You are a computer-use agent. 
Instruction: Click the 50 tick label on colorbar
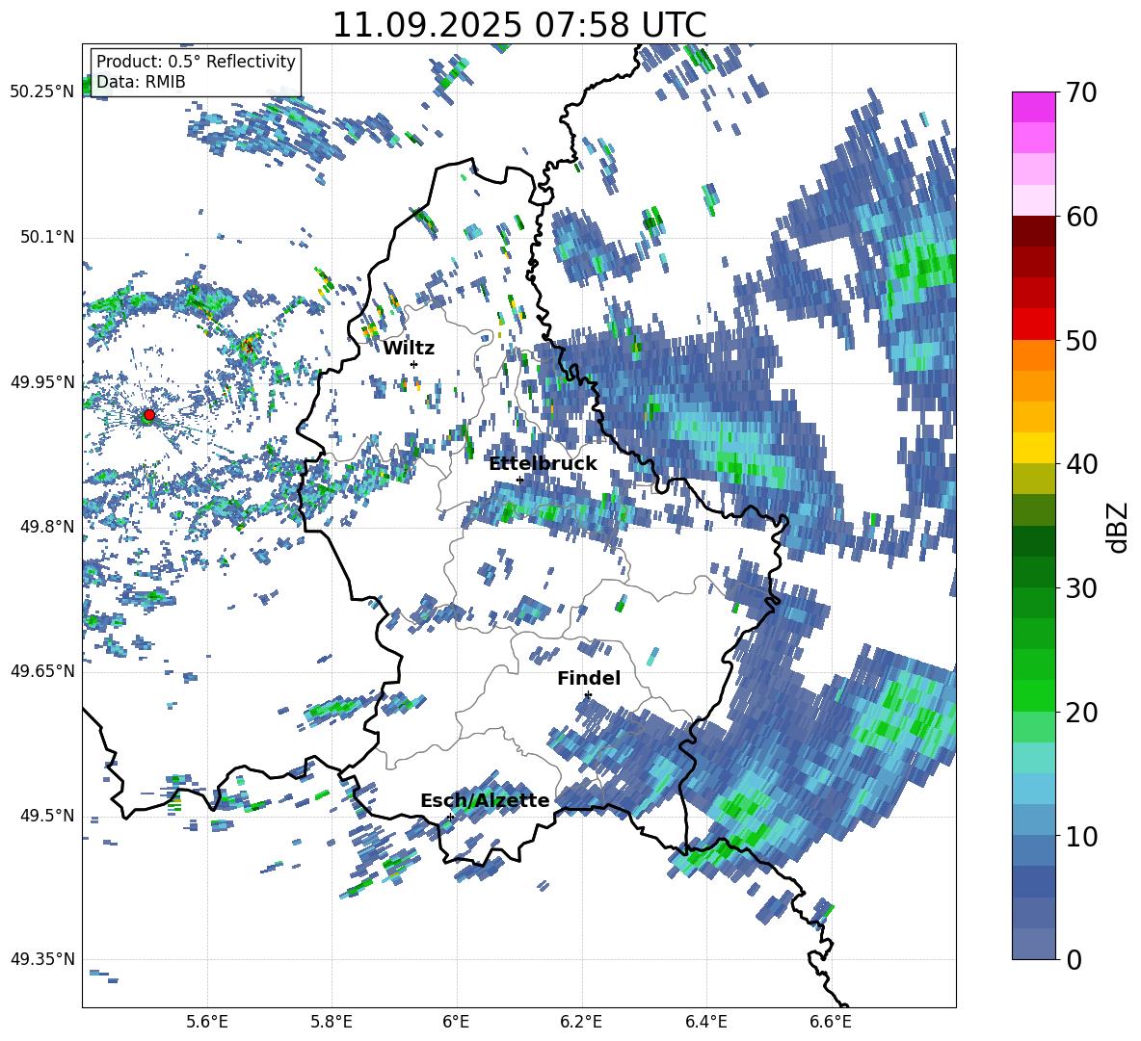pos(1080,340)
